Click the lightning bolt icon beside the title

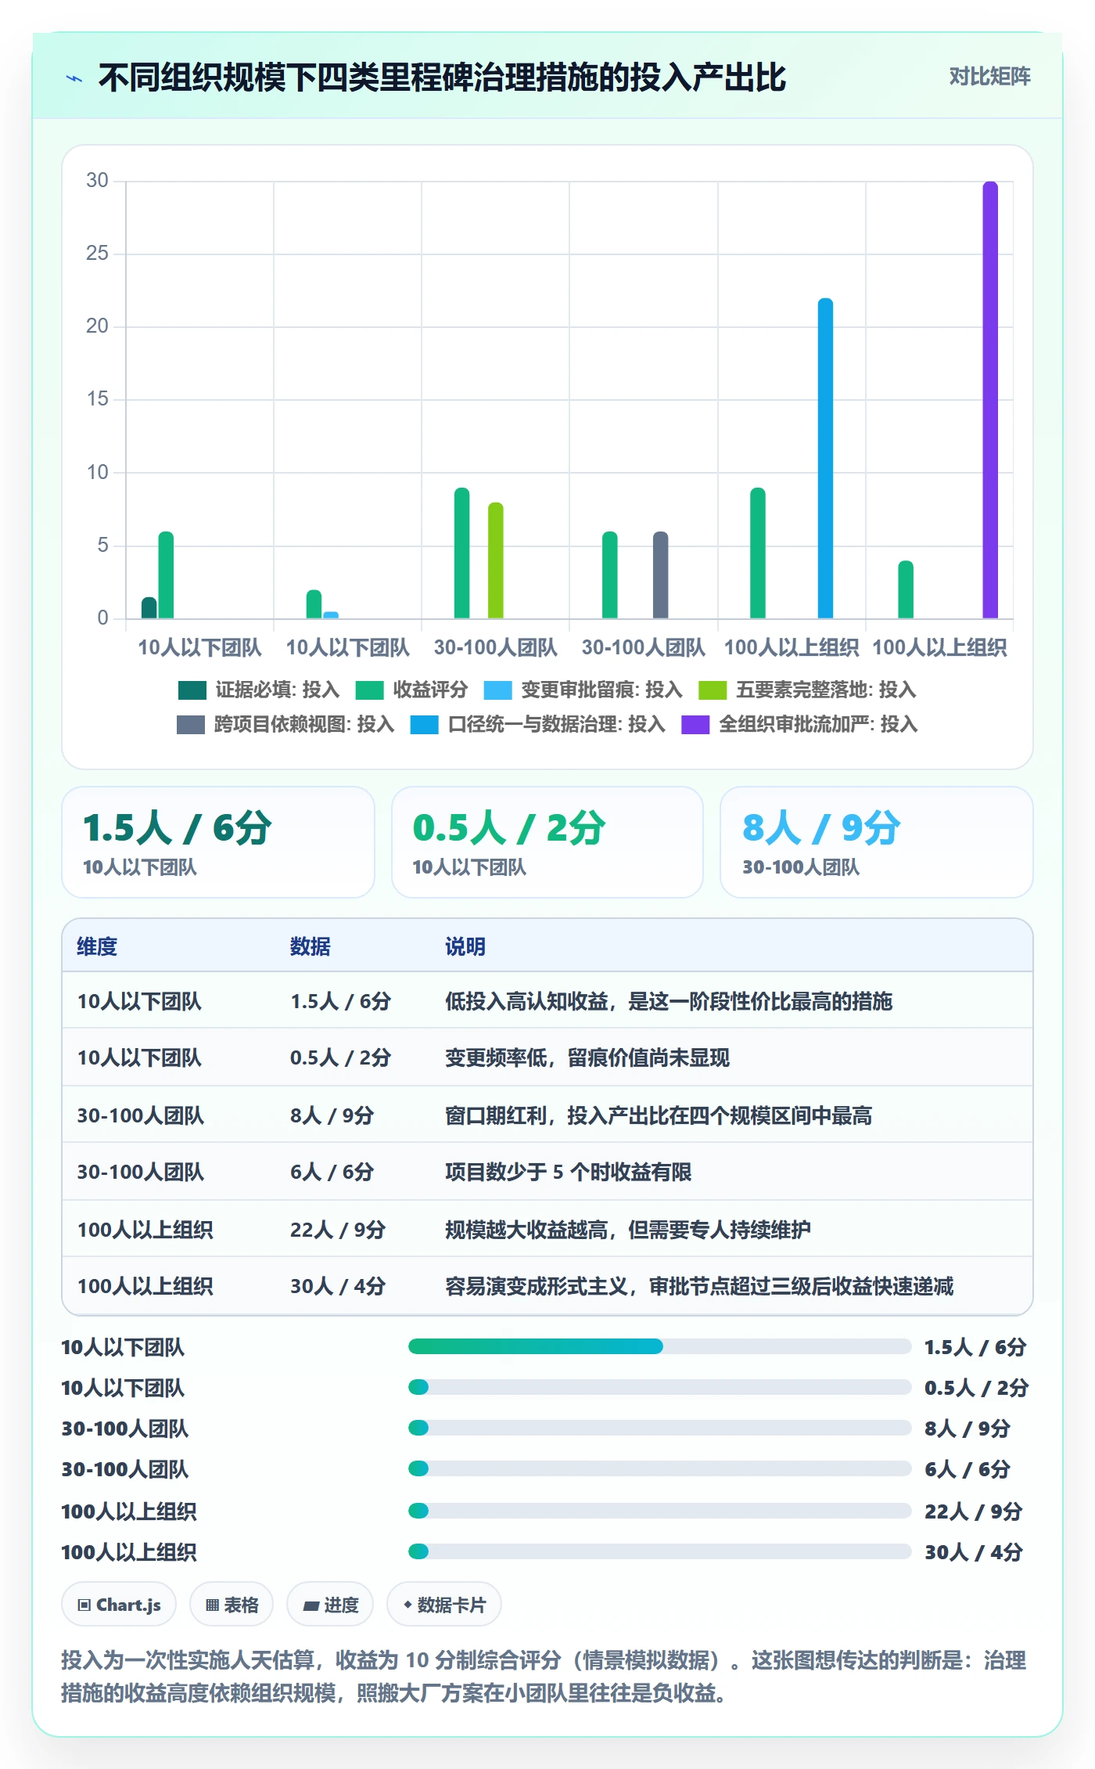pyautogui.click(x=74, y=78)
